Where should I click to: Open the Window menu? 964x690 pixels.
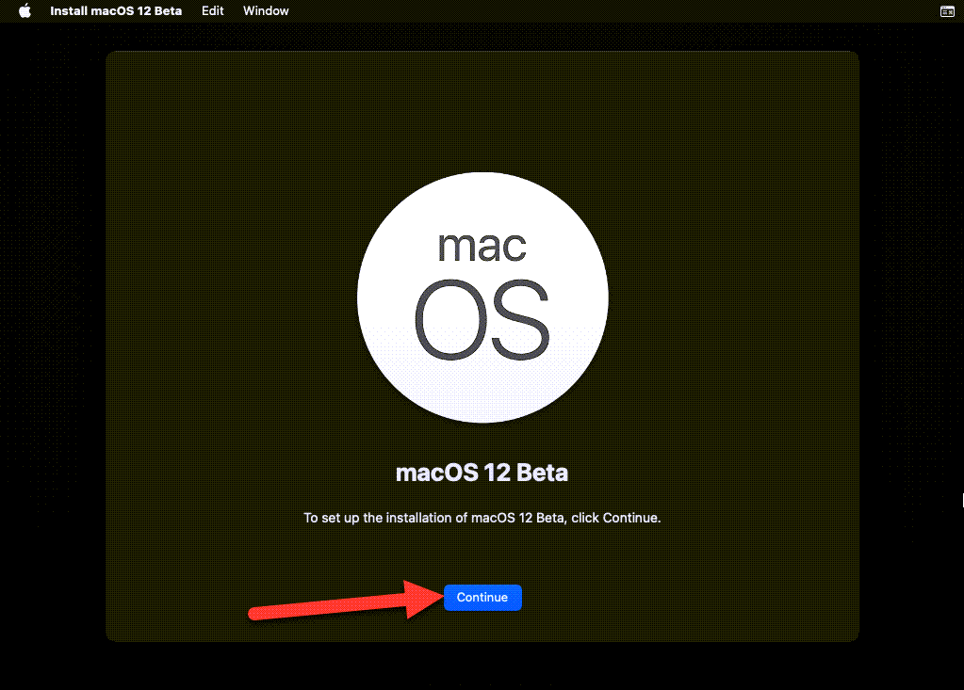point(266,11)
